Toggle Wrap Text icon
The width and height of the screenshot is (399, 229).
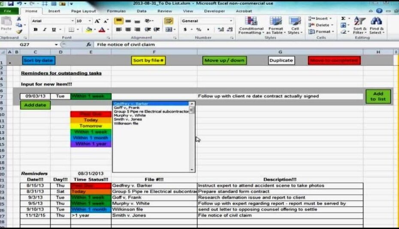(x=169, y=21)
